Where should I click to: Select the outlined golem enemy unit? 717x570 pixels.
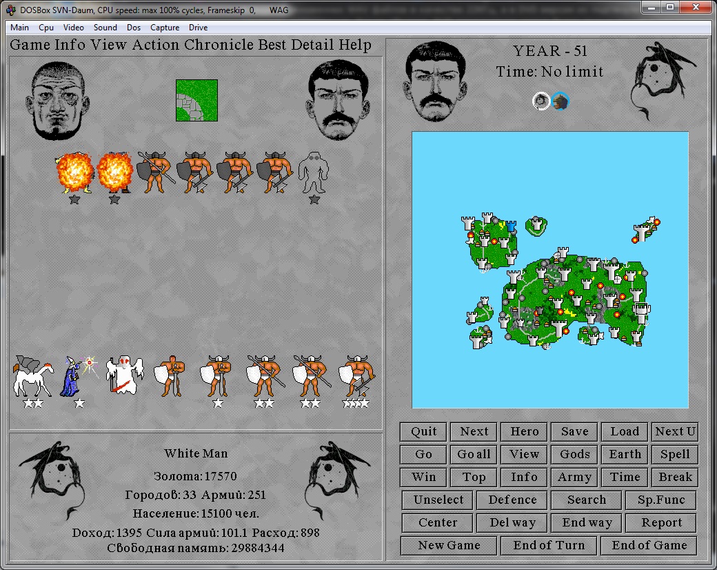[x=314, y=173]
